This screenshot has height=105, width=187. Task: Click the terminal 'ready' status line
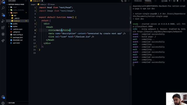pos(159,25)
